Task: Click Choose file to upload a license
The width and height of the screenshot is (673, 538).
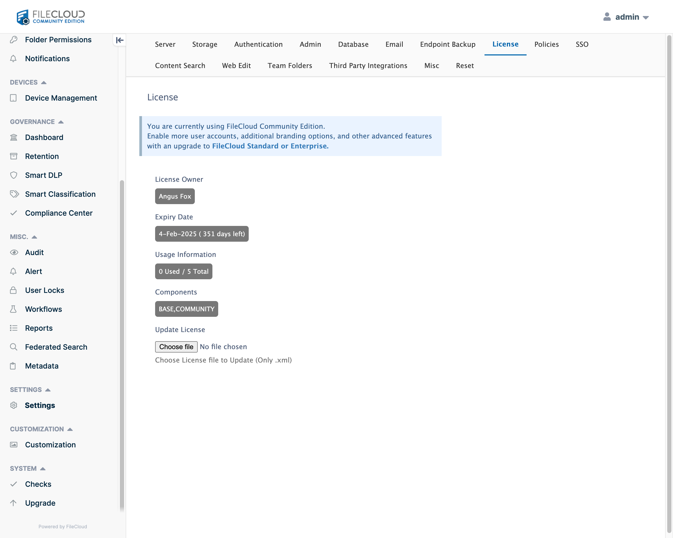Action: 176,346
